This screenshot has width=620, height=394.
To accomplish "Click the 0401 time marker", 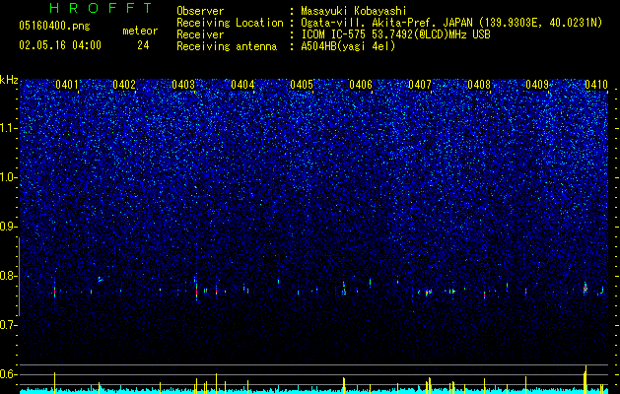I will tap(67, 84).
